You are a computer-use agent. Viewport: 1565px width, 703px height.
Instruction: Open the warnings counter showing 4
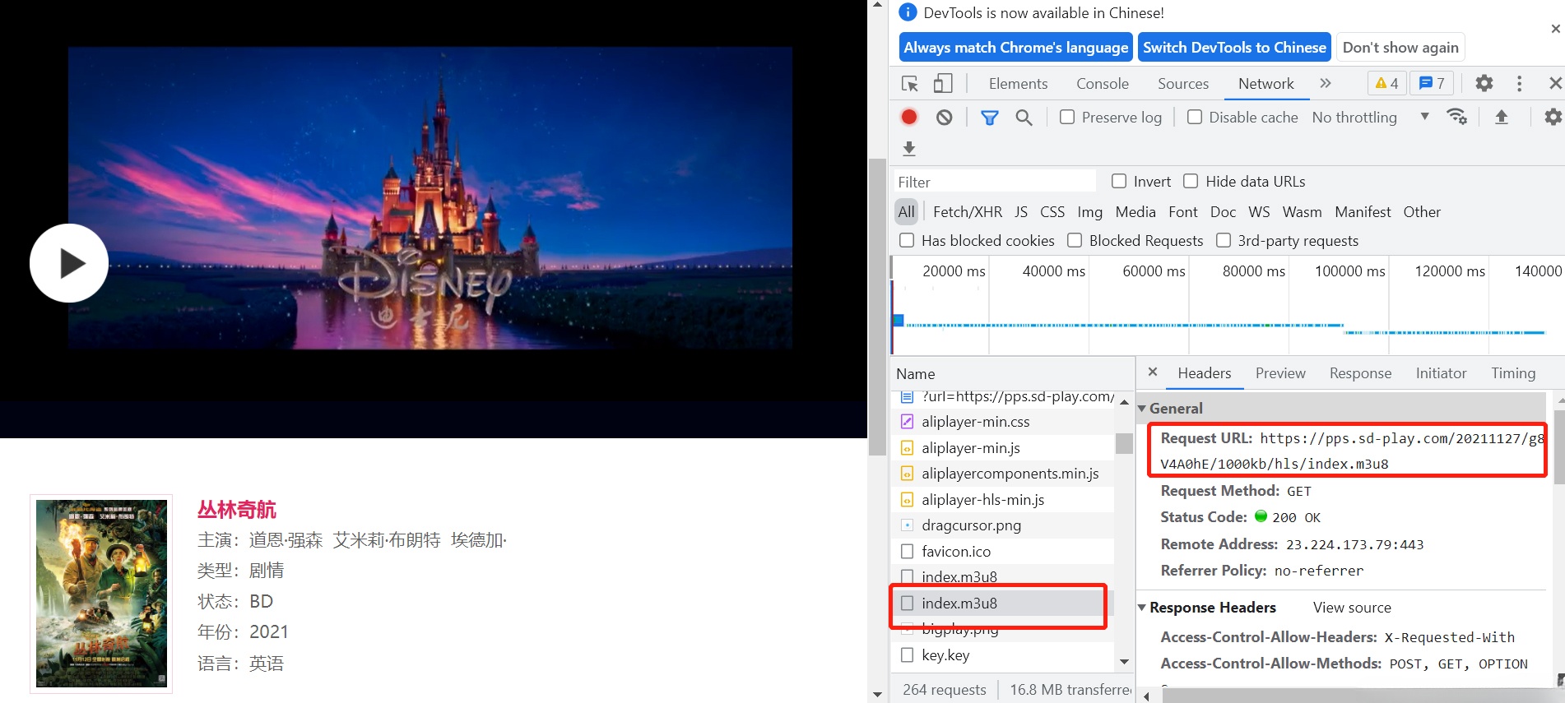click(x=1387, y=84)
